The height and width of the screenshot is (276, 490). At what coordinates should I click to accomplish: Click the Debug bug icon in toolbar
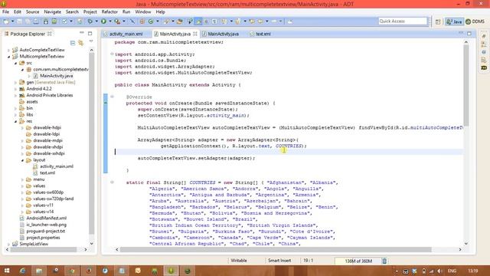(90, 21)
